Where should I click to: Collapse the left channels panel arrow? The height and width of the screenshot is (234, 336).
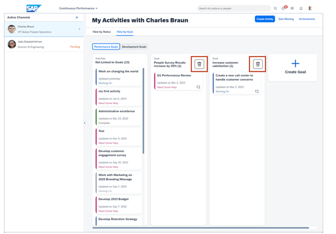[84, 123]
